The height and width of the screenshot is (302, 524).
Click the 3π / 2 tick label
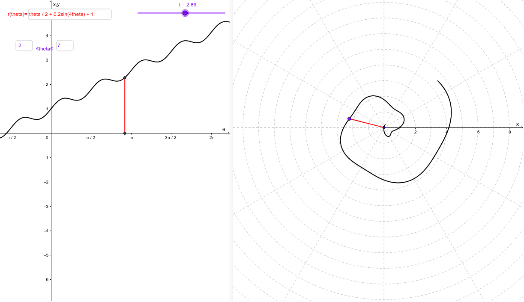click(171, 137)
